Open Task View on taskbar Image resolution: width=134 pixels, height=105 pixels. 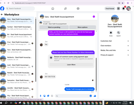tap(11, 103)
